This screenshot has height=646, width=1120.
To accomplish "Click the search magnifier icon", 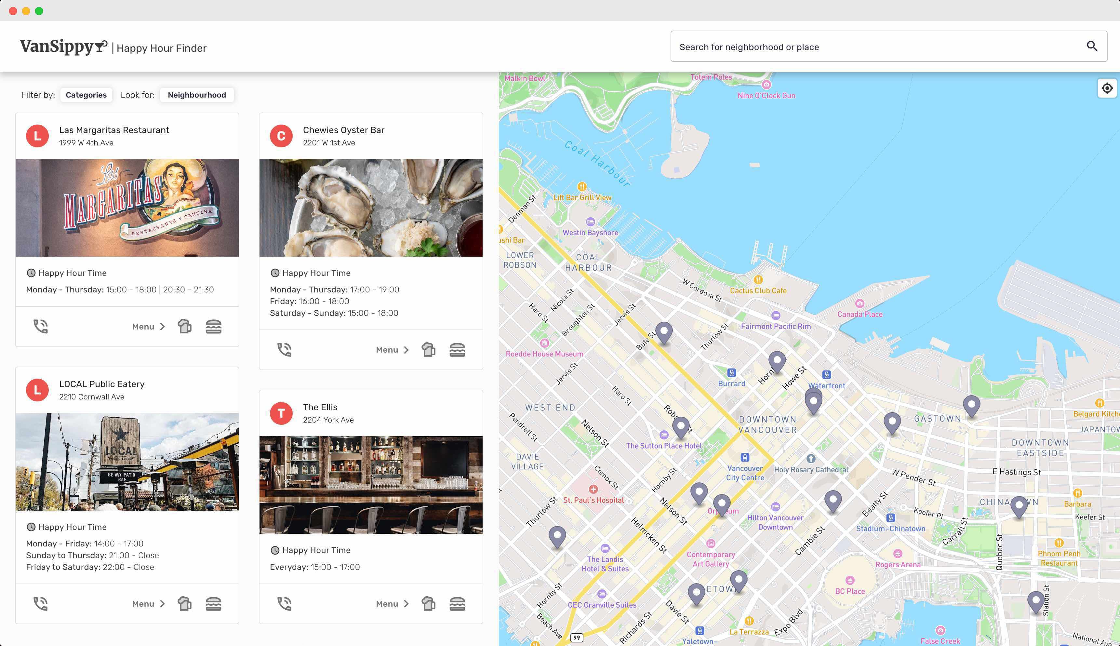I will 1092,46.
